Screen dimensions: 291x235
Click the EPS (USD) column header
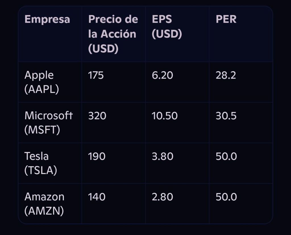[x=167, y=27]
